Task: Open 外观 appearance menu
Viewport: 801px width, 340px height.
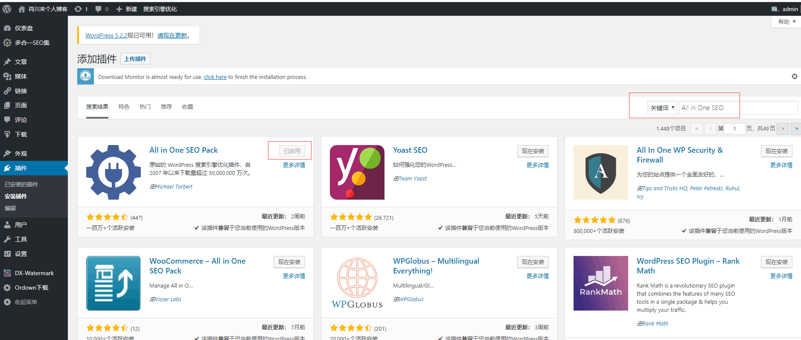Action: click(x=34, y=154)
